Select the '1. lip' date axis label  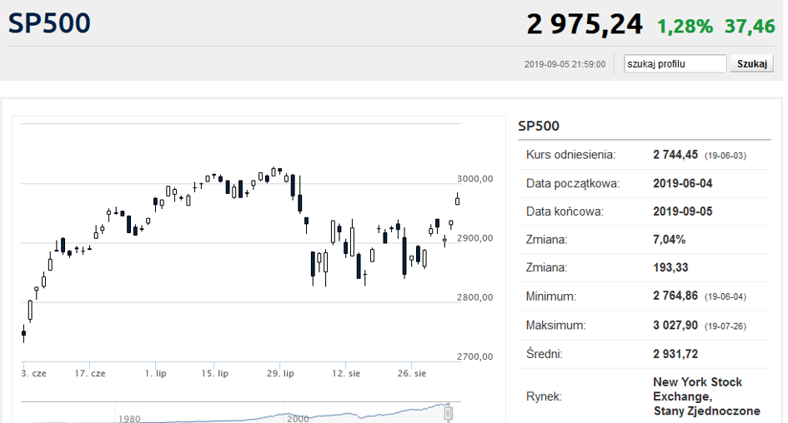(x=155, y=373)
